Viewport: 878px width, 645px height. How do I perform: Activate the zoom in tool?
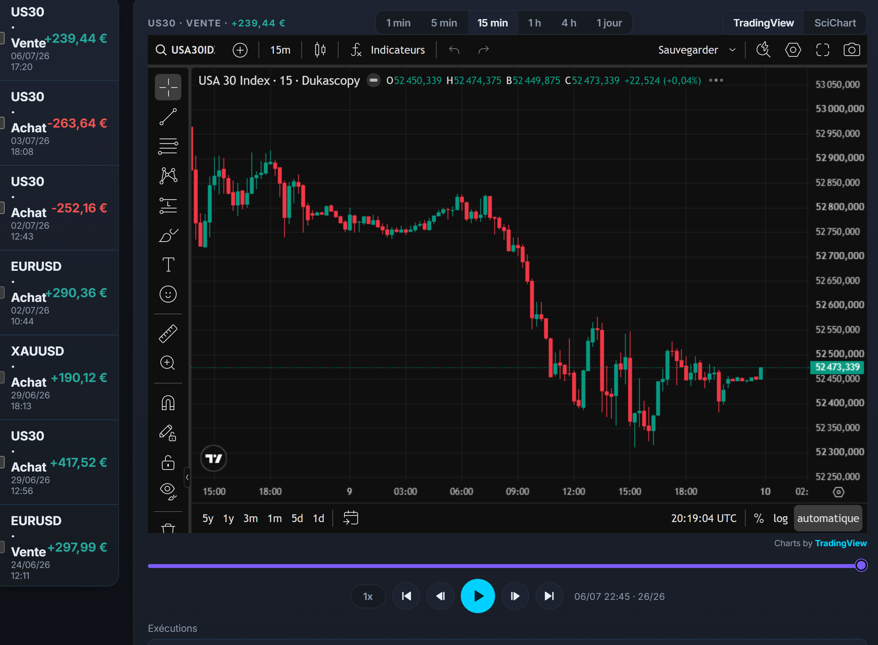click(x=168, y=363)
